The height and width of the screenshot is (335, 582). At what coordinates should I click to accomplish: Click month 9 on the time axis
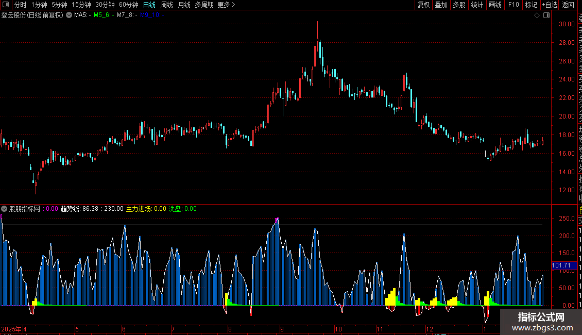coord(282,329)
